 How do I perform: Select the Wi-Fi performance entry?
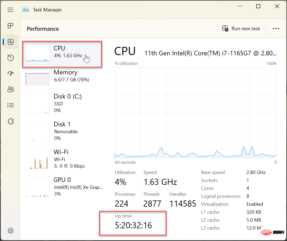[62, 159]
